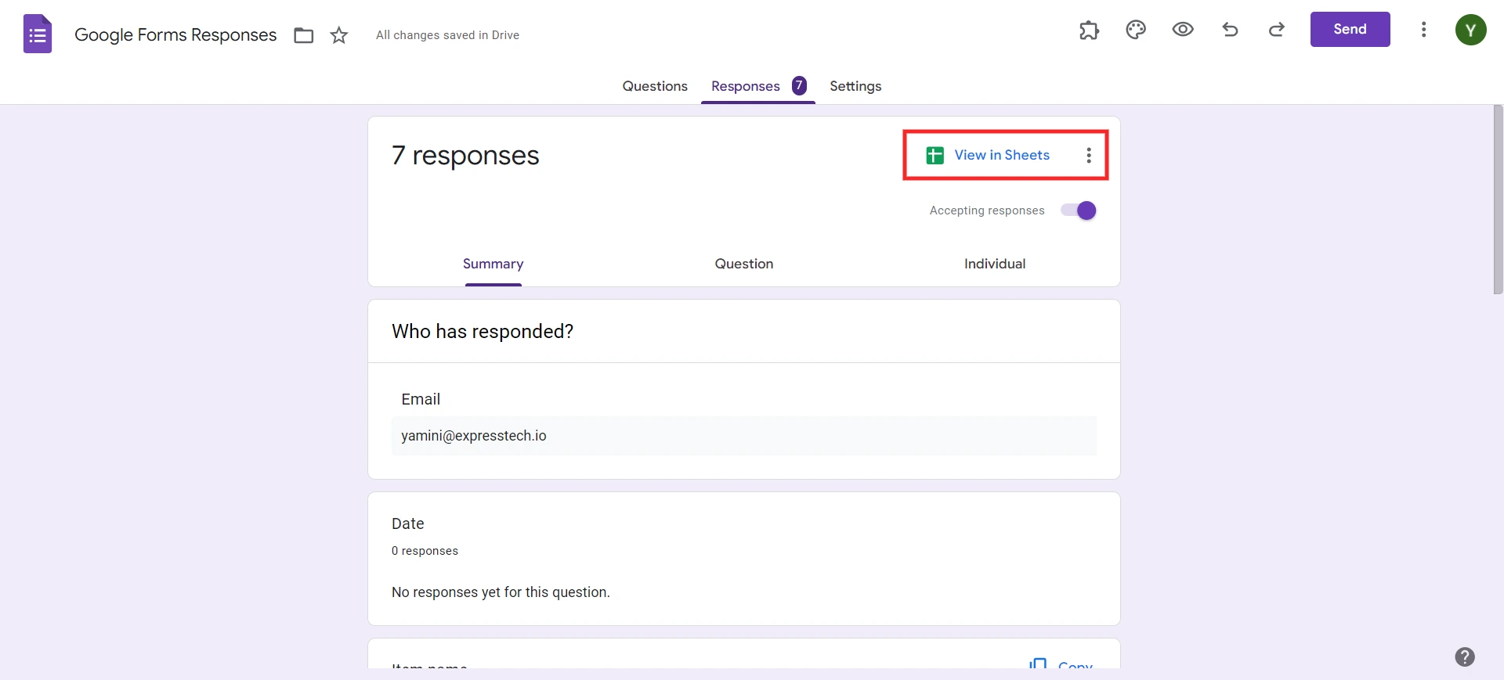This screenshot has height=680, width=1504.
Task: Redo the last change
Action: click(1277, 30)
